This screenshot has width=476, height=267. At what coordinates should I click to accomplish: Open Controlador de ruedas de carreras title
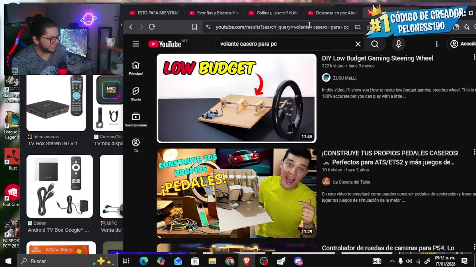coord(388,248)
